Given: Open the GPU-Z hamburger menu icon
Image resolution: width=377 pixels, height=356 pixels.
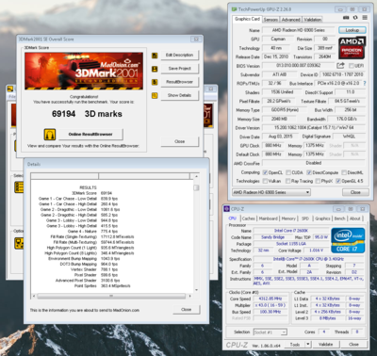Looking at the screenshot, I should pos(365,18).
